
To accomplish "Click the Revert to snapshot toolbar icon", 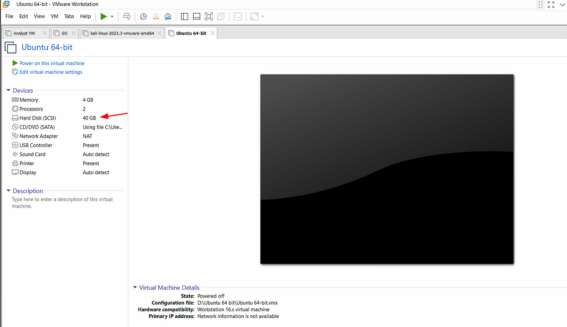I will point(156,17).
